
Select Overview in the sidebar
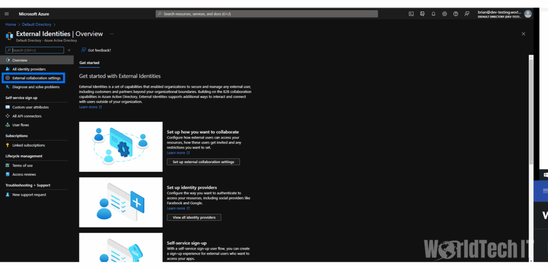37,60
